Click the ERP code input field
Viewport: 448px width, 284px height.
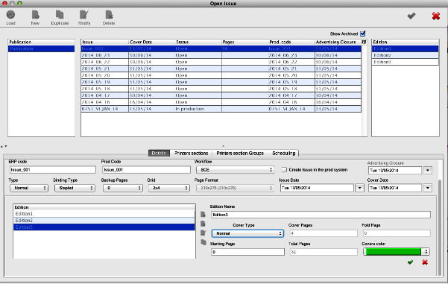pyautogui.click(x=53, y=170)
